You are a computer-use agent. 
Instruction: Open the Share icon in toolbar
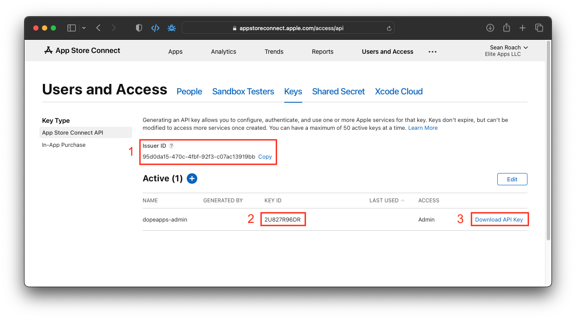coord(506,28)
